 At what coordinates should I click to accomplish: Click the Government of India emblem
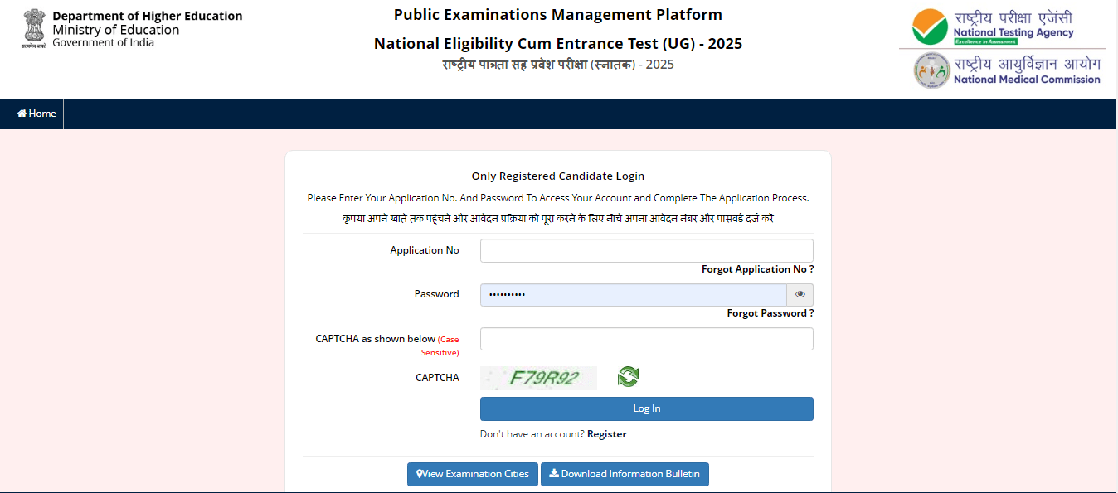pos(33,29)
